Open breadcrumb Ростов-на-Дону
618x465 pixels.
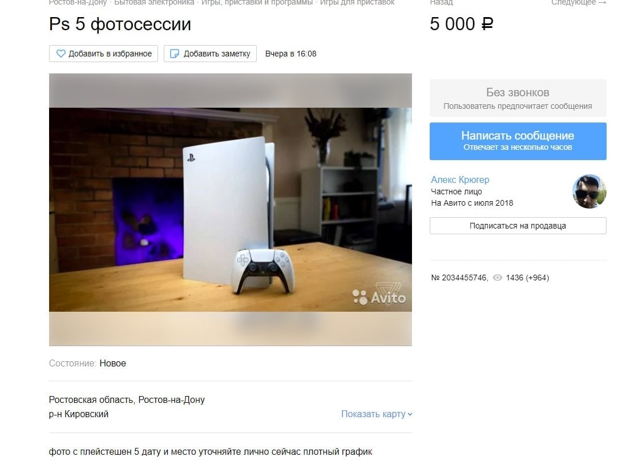[78, 2]
